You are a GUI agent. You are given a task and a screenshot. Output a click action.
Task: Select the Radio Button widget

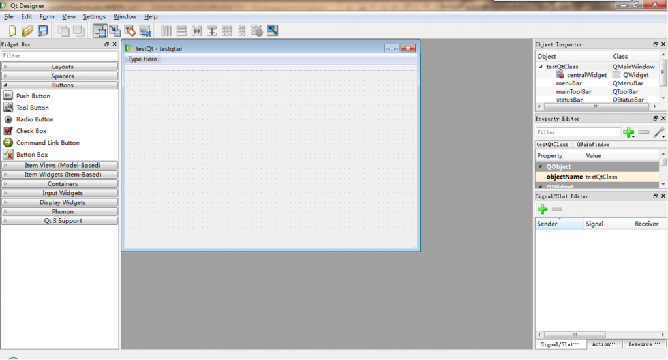click(x=35, y=119)
